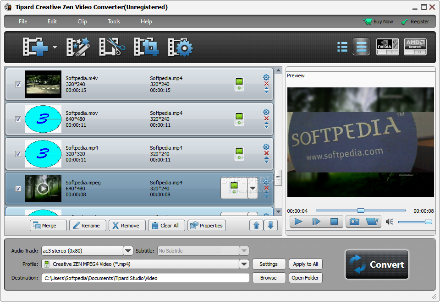Click device profile icon for 320*320 Softpedia.mp4
440x302 pixels.
click(x=239, y=154)
